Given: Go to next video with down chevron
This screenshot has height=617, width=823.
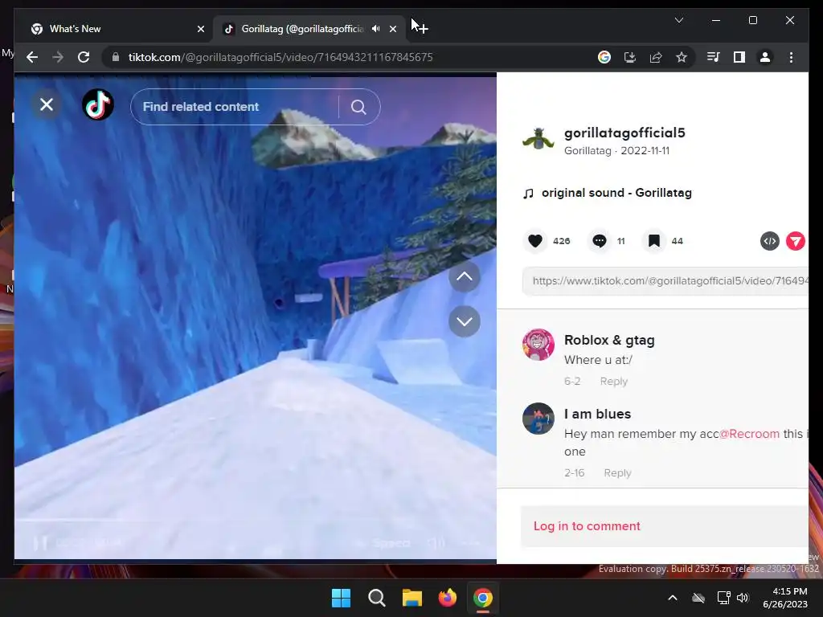Looking at the screenshot, I should click(x=465, y=321).
